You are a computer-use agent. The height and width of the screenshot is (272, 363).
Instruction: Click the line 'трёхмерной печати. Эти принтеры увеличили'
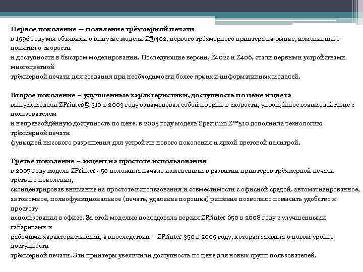point(163,255)
